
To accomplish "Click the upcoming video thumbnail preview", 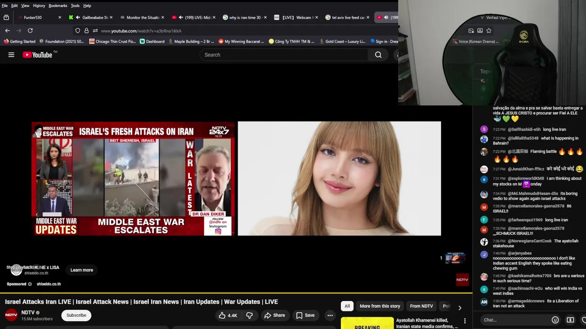I will coord(455,258).
